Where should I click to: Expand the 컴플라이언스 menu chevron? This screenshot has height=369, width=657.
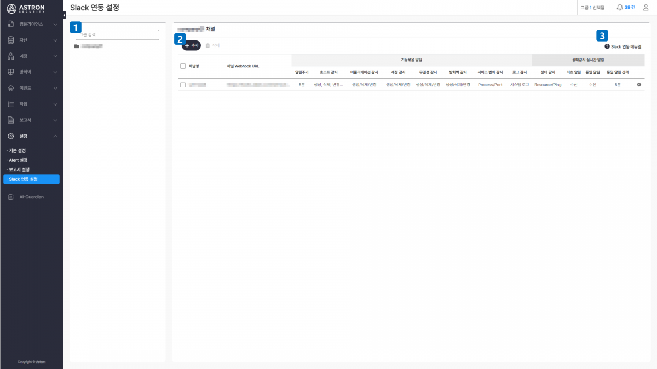coord(55,24)
